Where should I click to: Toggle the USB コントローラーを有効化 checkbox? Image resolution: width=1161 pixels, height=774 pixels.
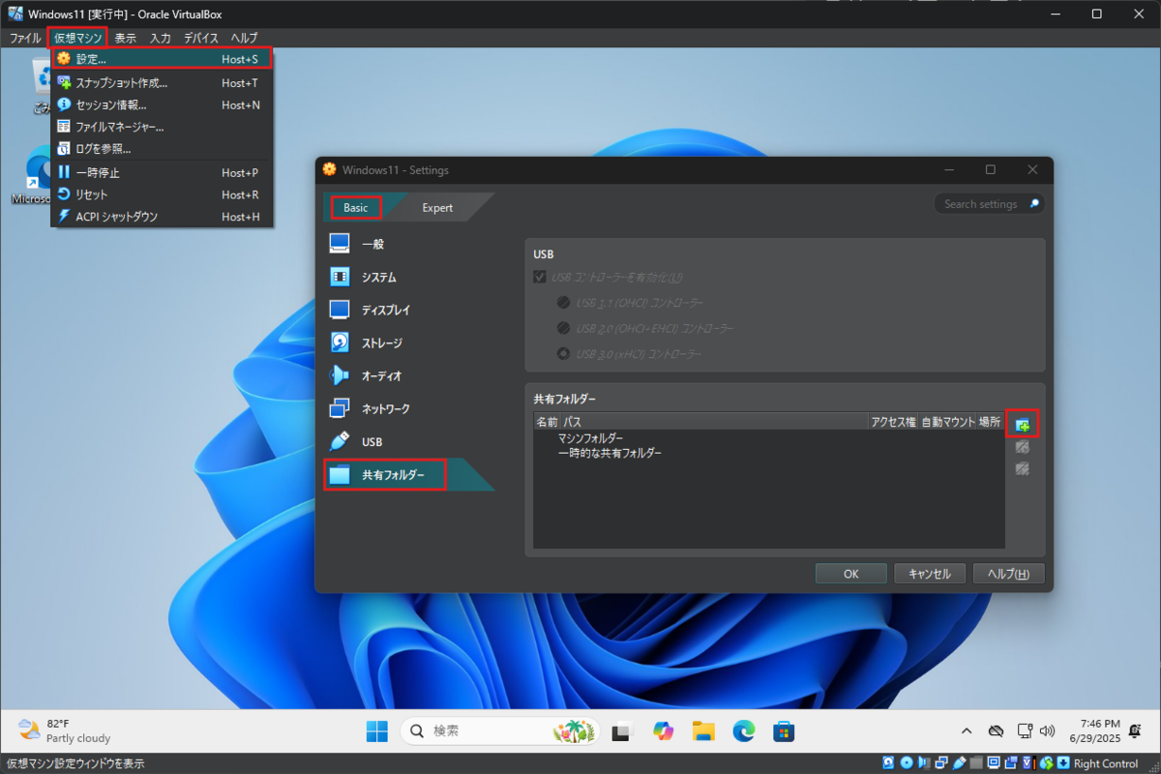point(540,277)
